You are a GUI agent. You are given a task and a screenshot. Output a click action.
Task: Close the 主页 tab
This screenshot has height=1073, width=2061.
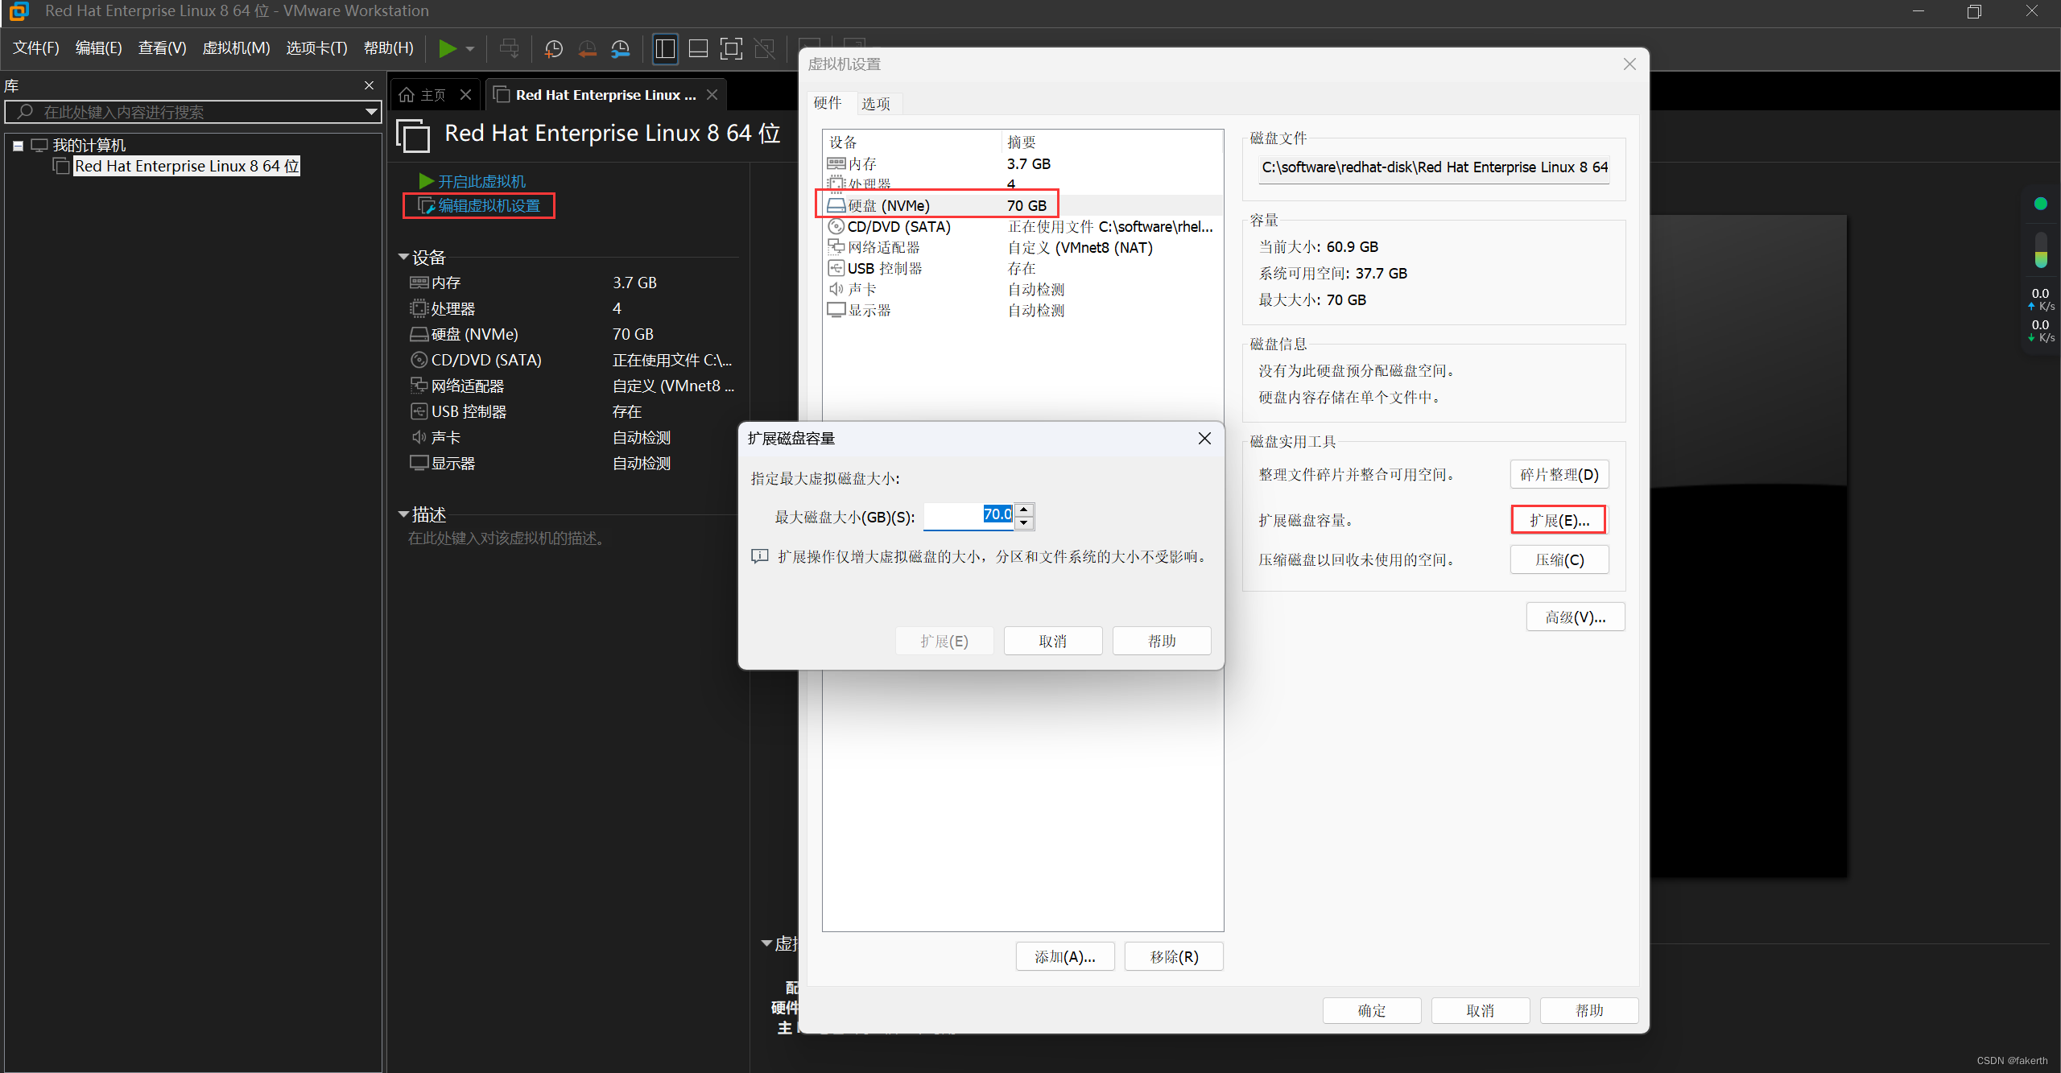point(465,95)
